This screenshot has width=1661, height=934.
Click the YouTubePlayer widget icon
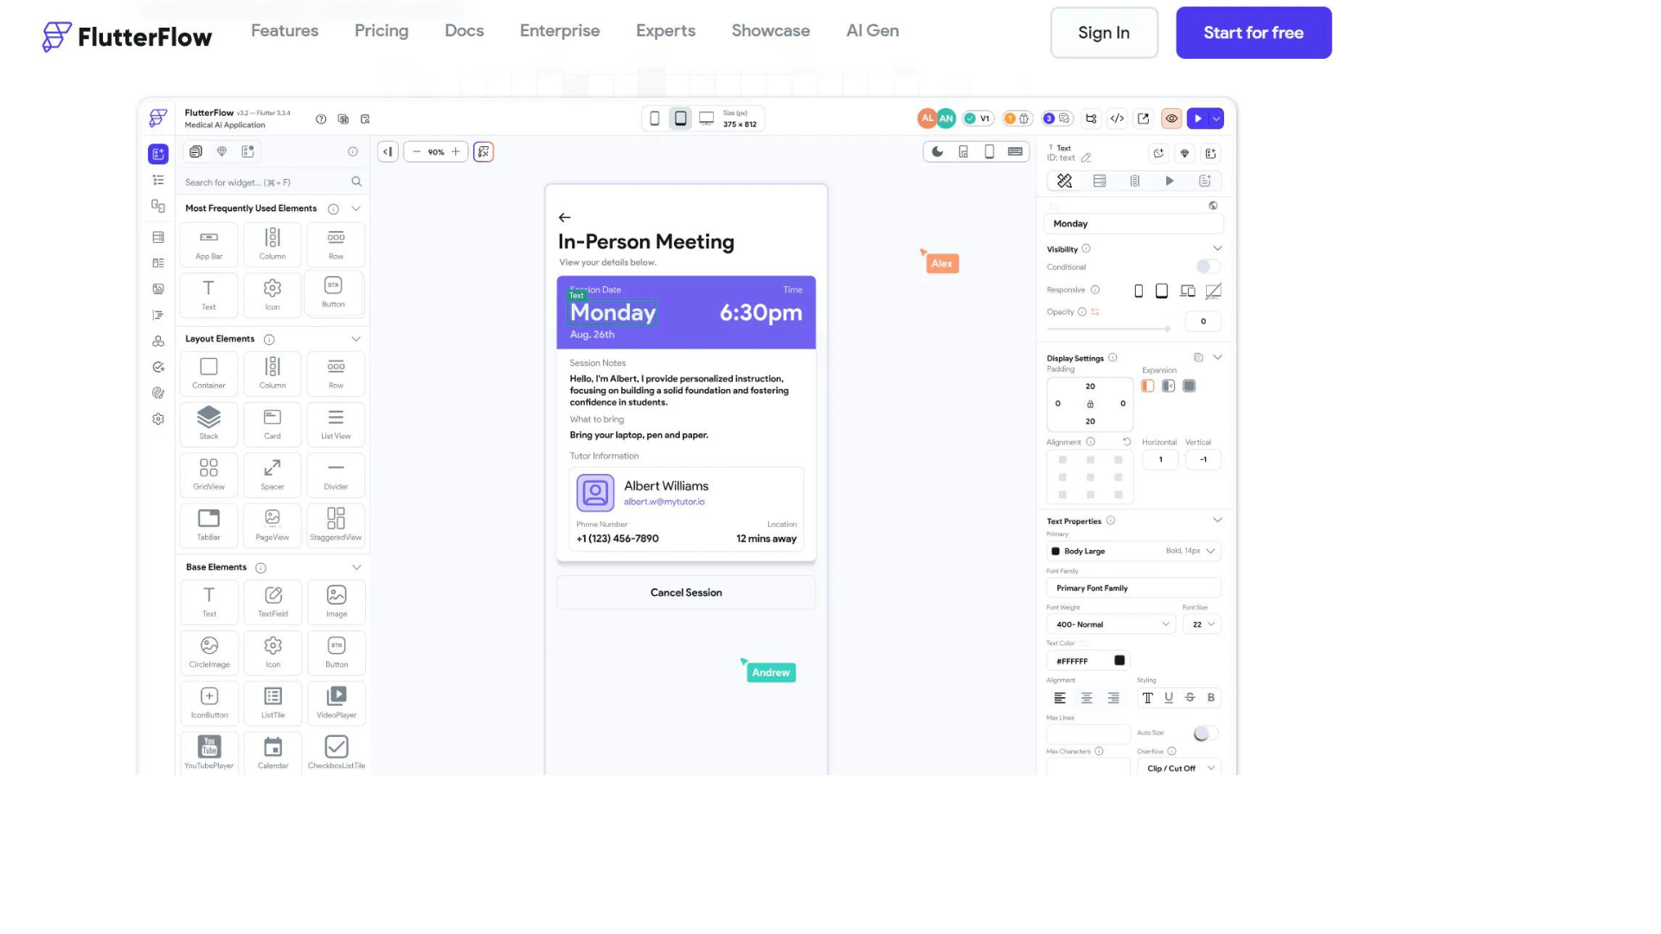208,747
